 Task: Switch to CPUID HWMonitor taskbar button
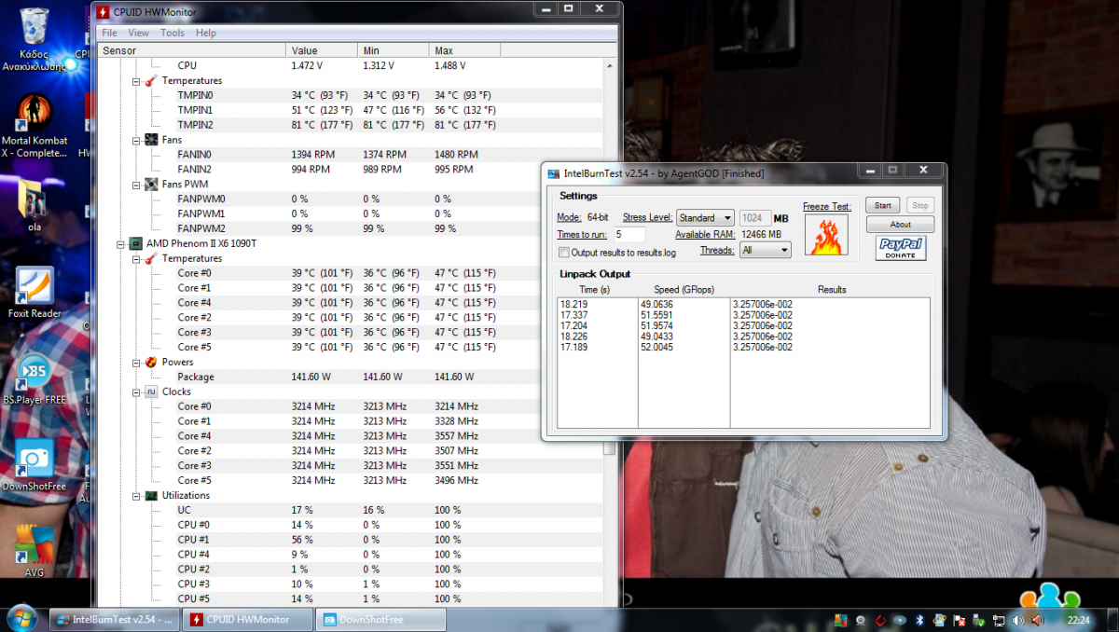click(x=247, y=619)
